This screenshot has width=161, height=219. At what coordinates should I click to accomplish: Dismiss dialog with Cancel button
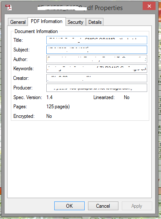coord(103,206)
